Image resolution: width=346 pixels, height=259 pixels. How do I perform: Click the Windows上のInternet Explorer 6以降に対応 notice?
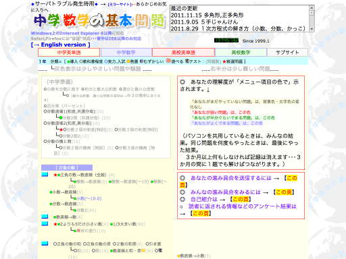pos(77,33)
